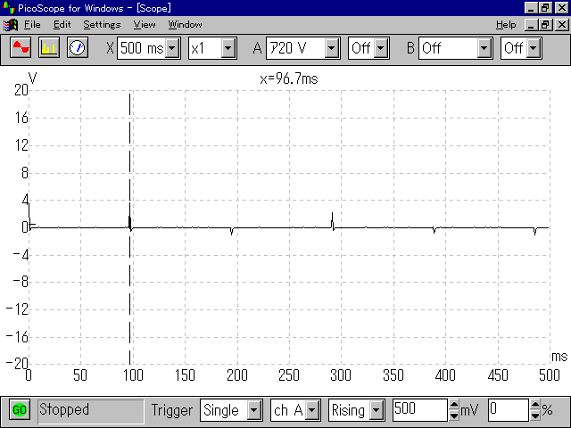Decrease the trigger threshold mV value
Screen dimensions: 571x428
[x=454, y=416]
